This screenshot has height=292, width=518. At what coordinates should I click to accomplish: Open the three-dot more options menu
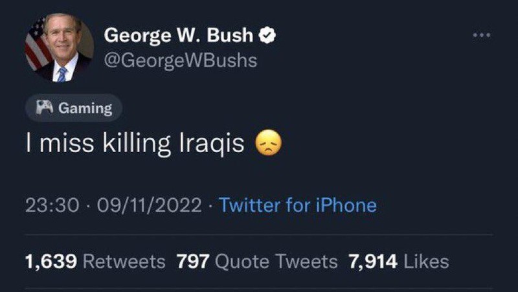click(480, 36)
